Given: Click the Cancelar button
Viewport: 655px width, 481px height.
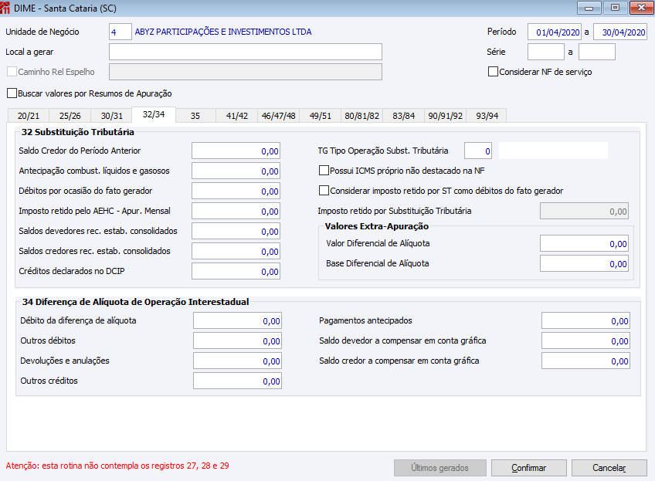Looking at the screenshot, I should (x=609, y=468).
